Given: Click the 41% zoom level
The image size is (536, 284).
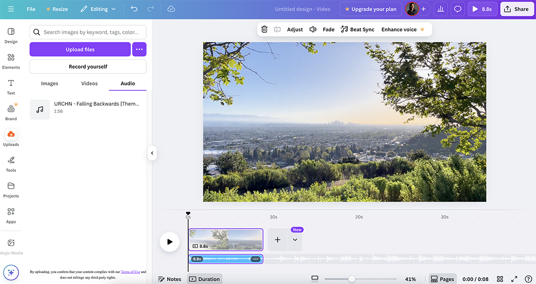Looking at the screenshot, I should click(410, 279).
